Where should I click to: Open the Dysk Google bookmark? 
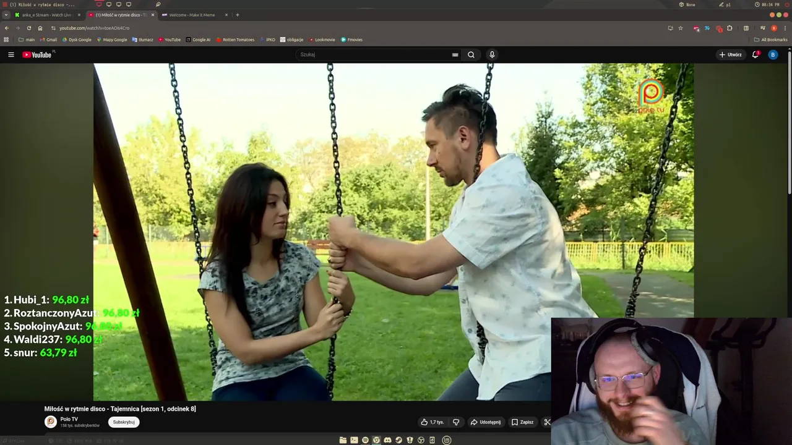(77, 40)
